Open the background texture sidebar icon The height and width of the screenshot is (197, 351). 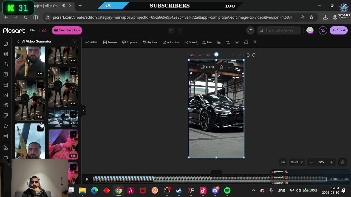tap(6, 136)
